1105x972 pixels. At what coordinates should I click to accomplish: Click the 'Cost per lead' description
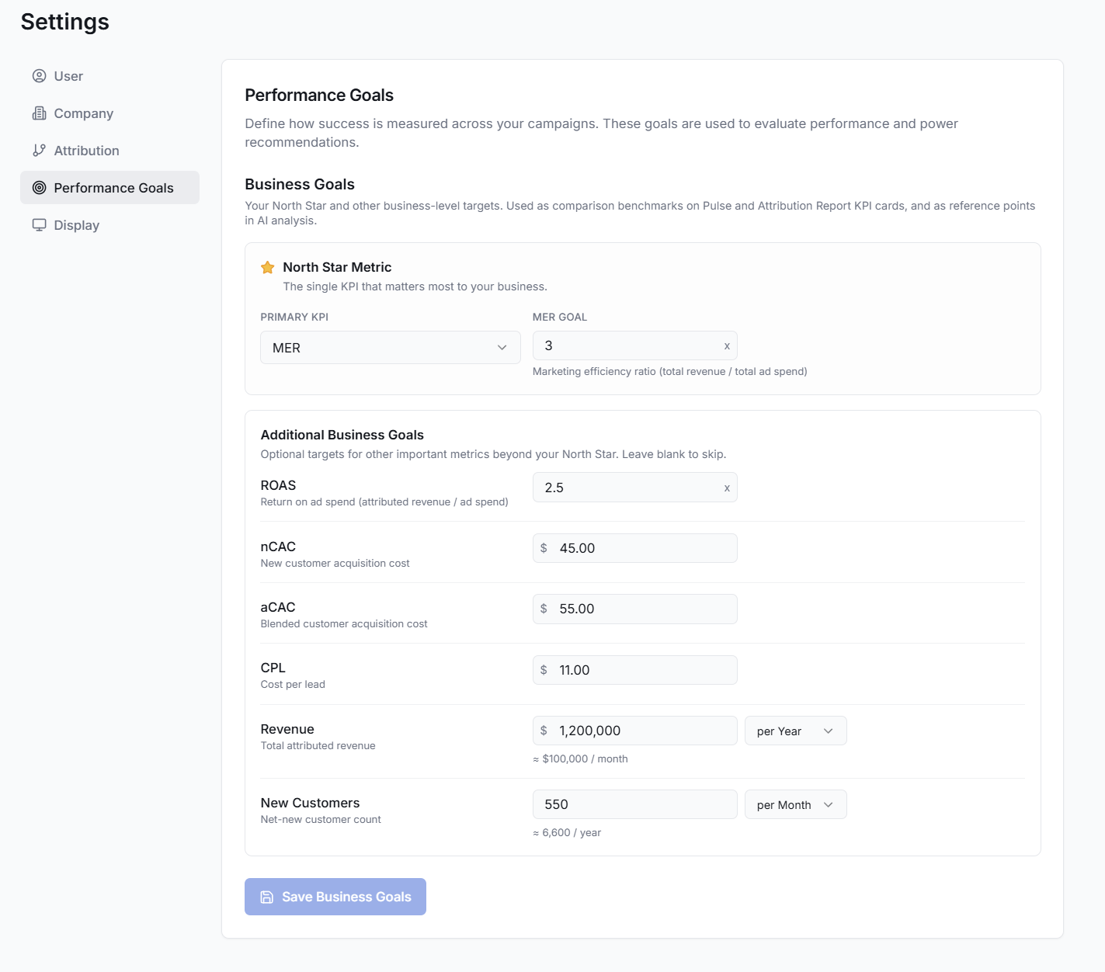point(293,684)
